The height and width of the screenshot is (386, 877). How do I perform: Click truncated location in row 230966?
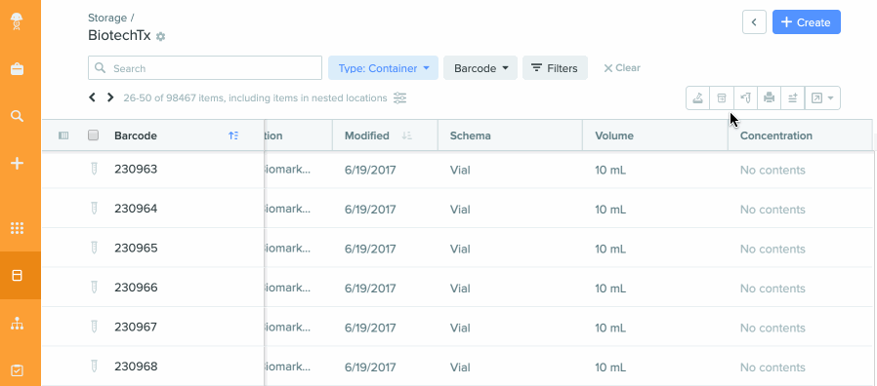[286, 288]
